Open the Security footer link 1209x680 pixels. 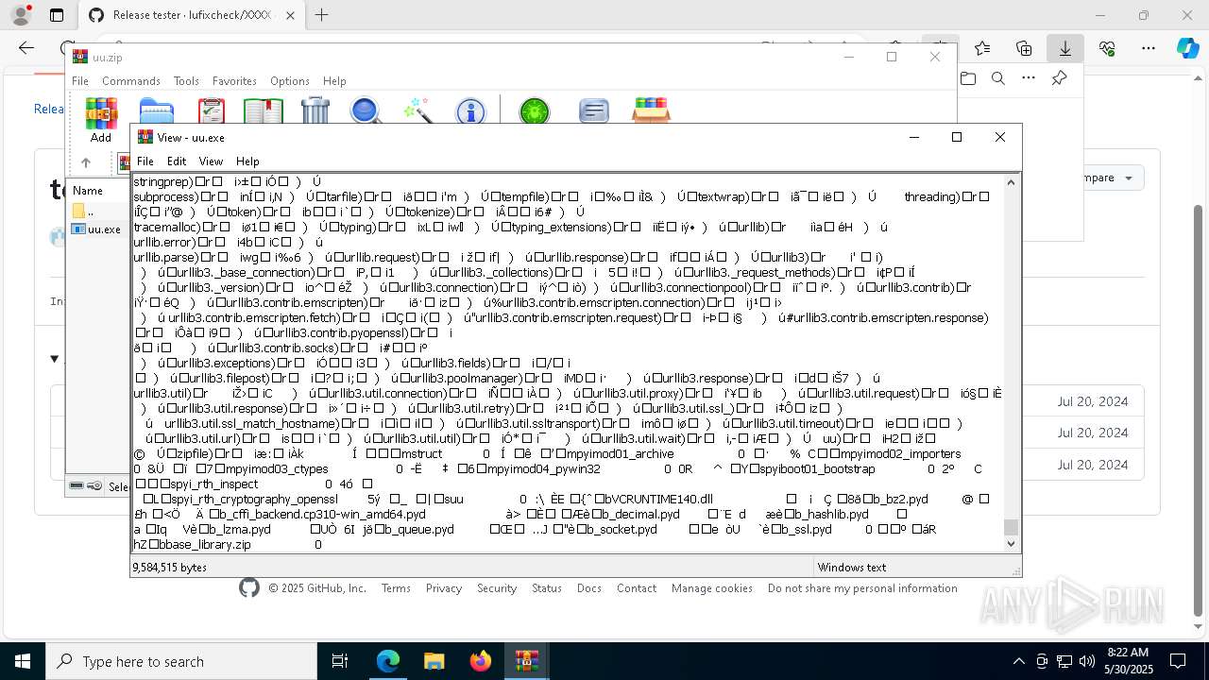tap(497, 588)
